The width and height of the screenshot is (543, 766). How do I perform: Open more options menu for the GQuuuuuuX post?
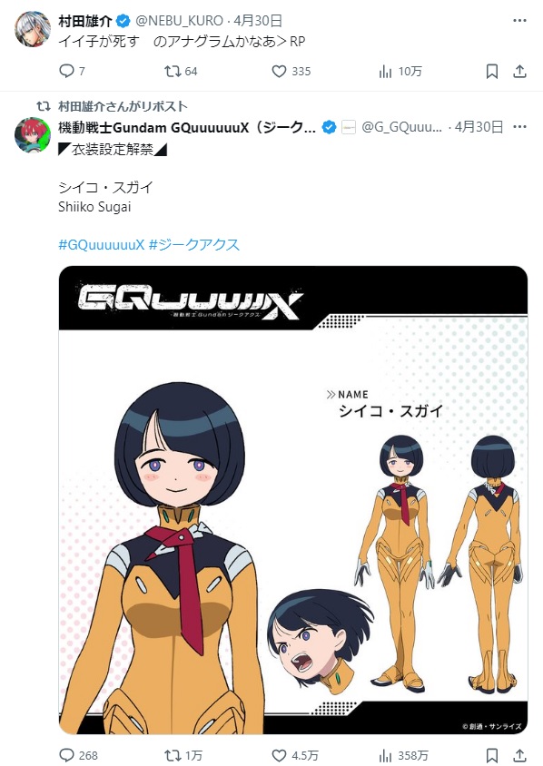click(x=519, y=127)
